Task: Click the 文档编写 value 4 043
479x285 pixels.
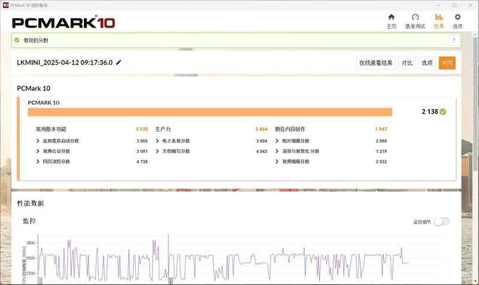Action: [262, 151]
